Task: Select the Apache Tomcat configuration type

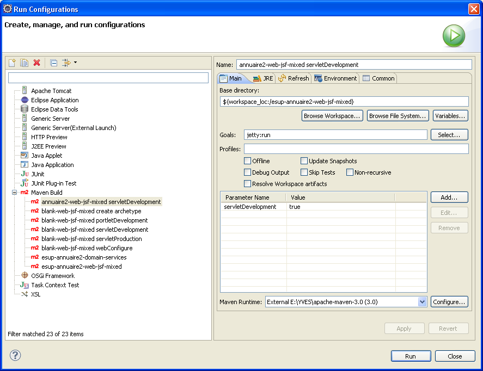Action: (51, 91)
